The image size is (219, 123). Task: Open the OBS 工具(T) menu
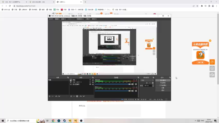(88, 19)
